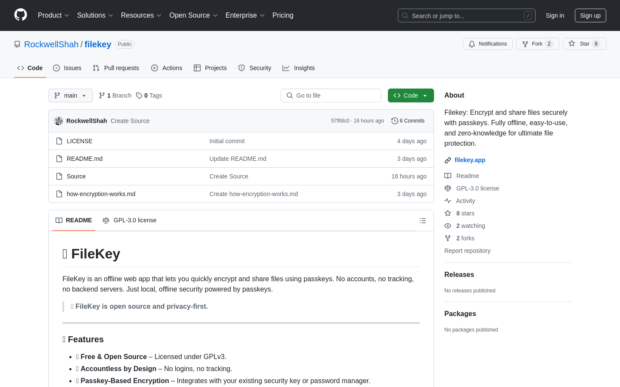620x387 pixels.
Task: Open the README outline icon
Action: pos(423,221)
